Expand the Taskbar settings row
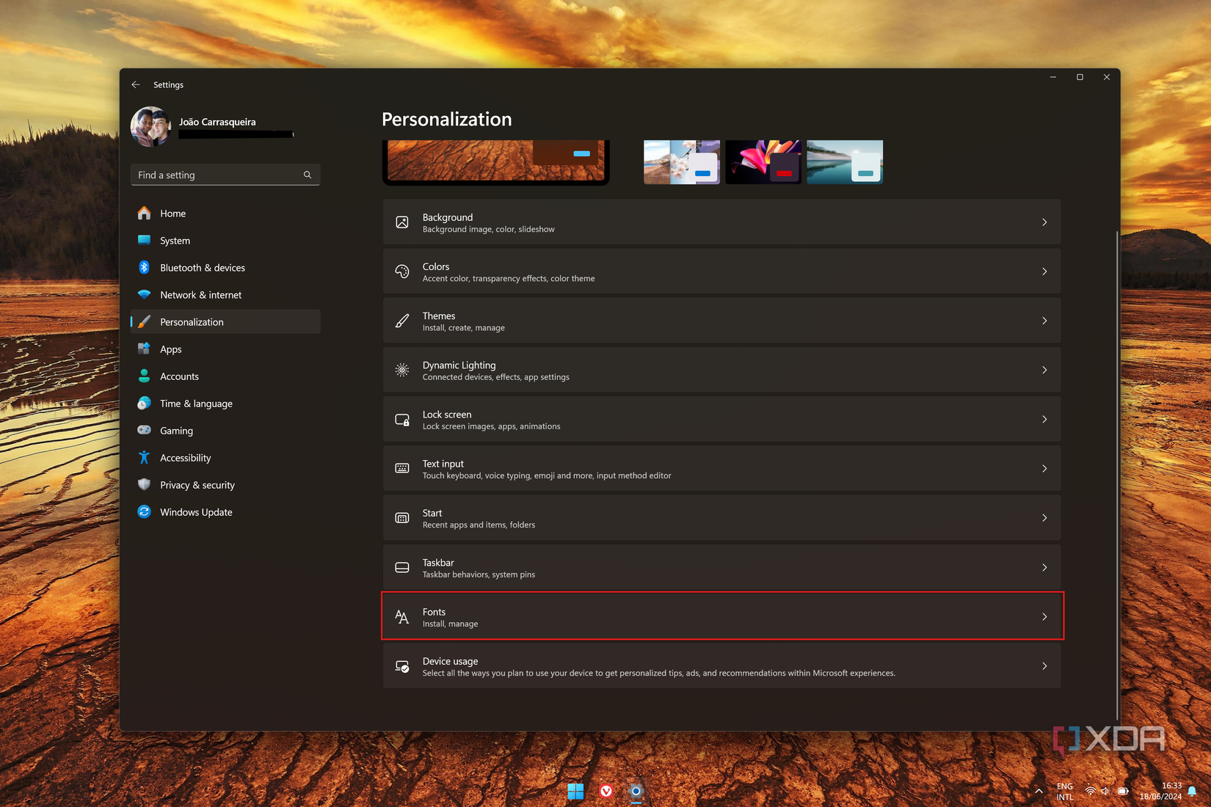 (721, 567)
